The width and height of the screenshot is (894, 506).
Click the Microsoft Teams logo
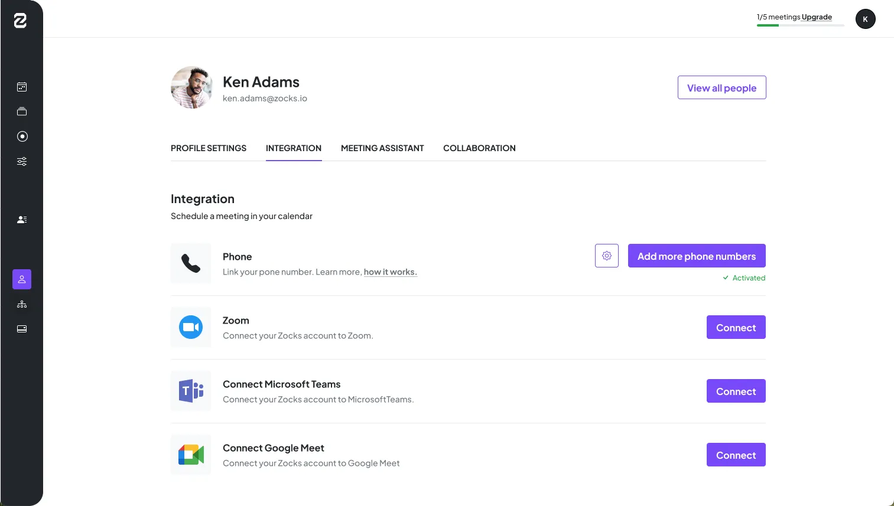click(191, 391)
